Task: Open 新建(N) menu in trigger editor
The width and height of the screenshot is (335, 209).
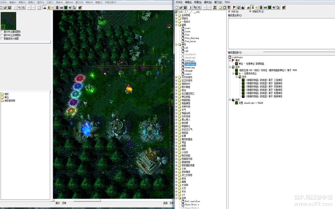Action: point(198,2)
